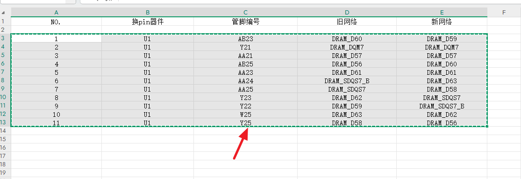Select pin cell AA23
This screenshot has width=521, height=179.
[x=246, y=72]
